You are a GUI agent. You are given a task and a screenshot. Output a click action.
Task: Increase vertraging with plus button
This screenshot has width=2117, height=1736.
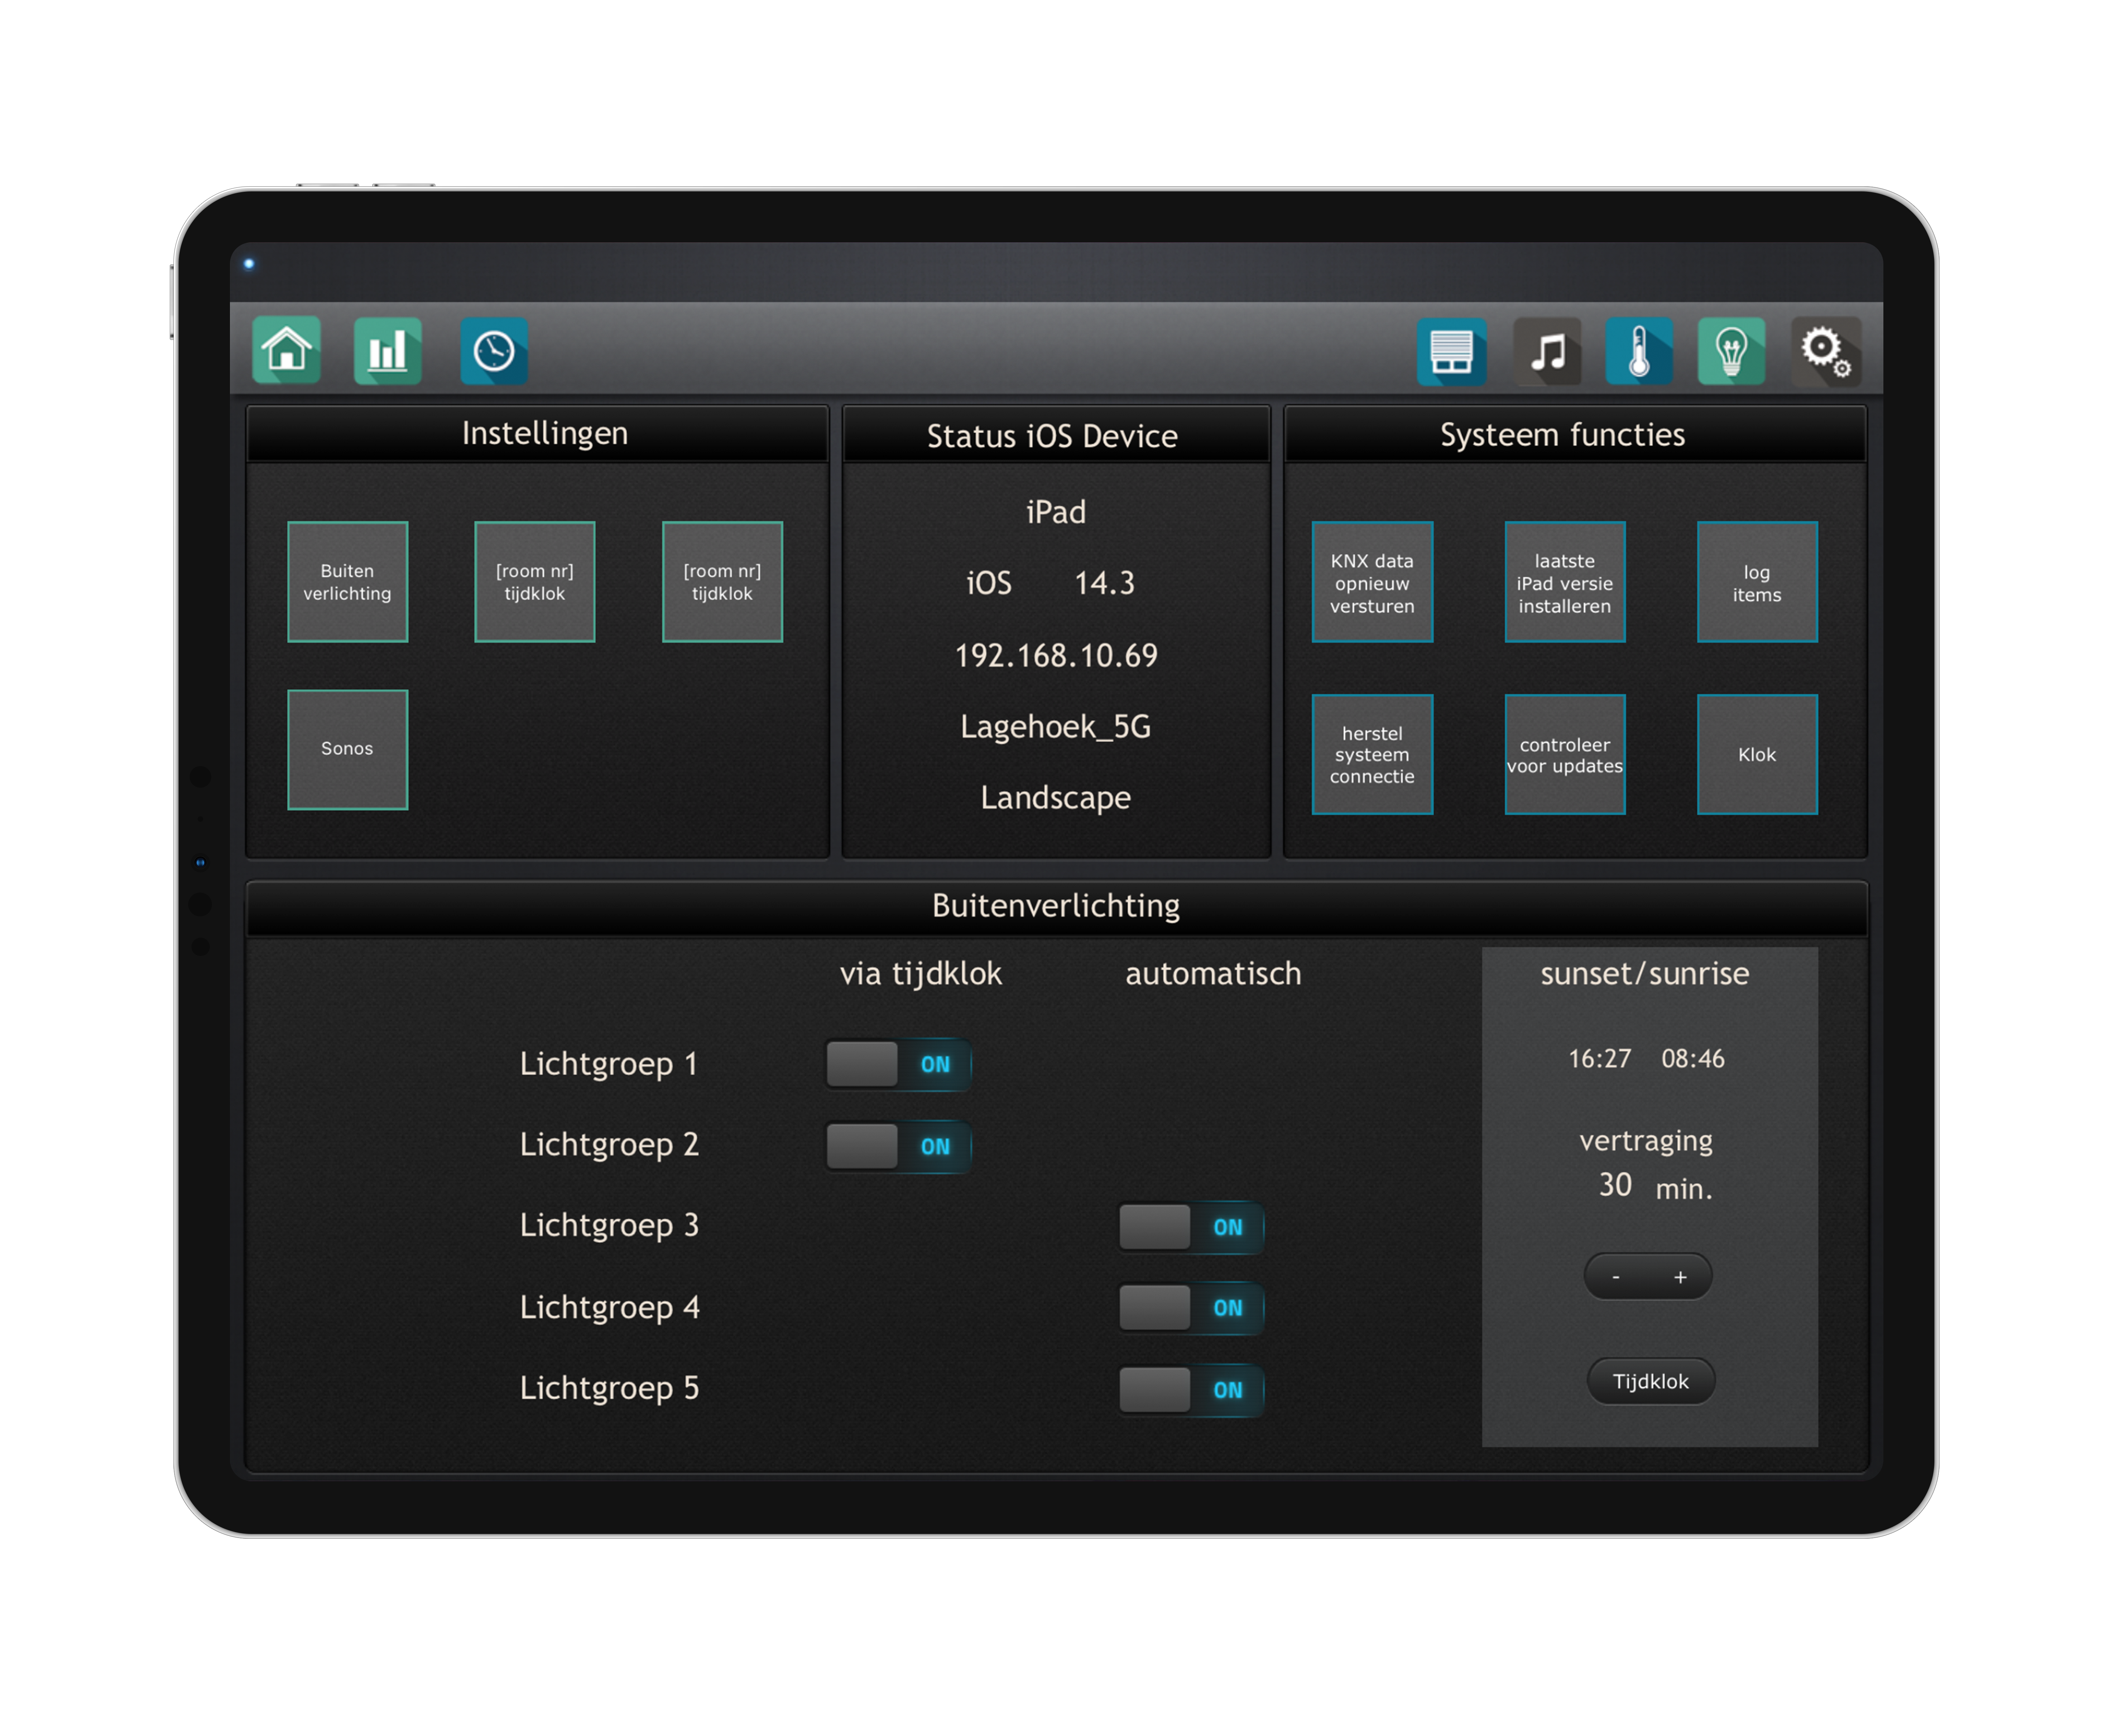point(1680,1277)
